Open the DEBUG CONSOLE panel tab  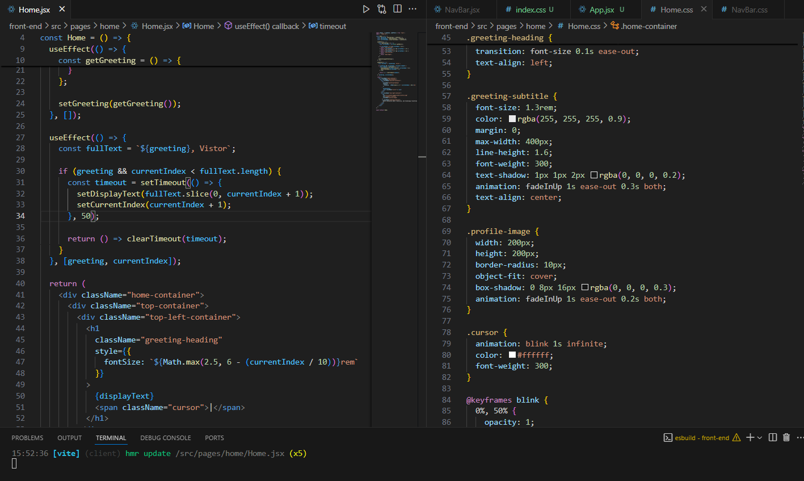coord(165,438)
